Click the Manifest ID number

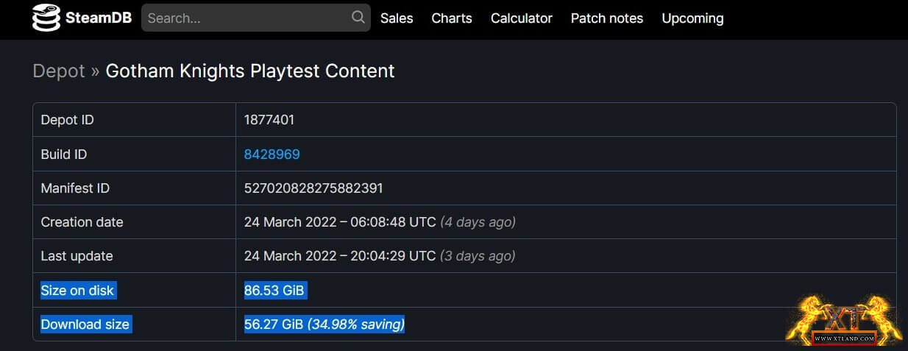pyautogui.click(x=313, y=188)
